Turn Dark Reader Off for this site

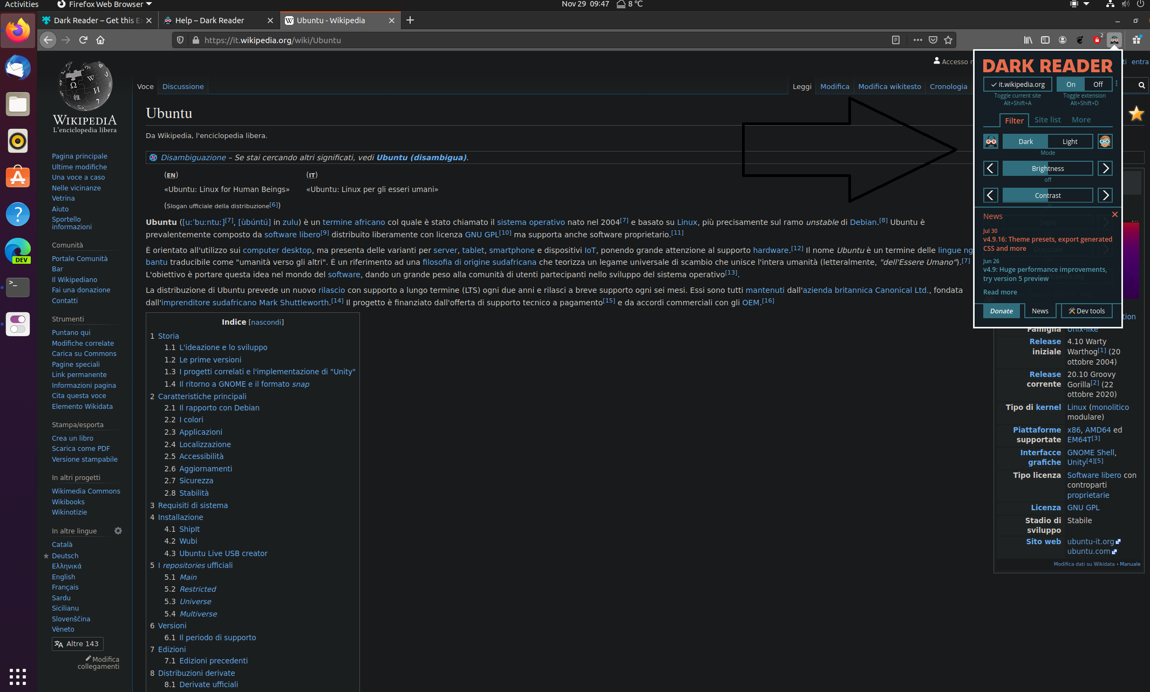click(1098, 84)
